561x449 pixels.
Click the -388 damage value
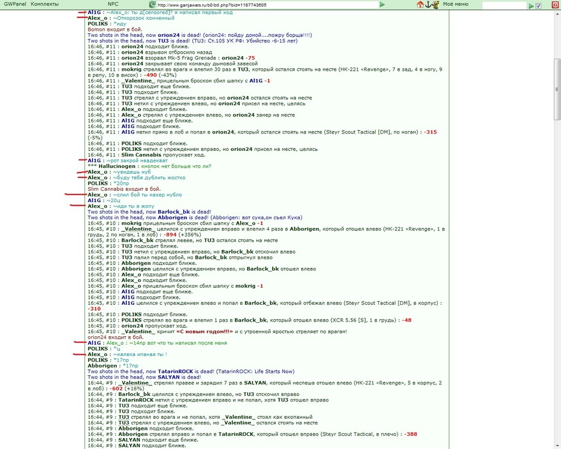(411, 434)
